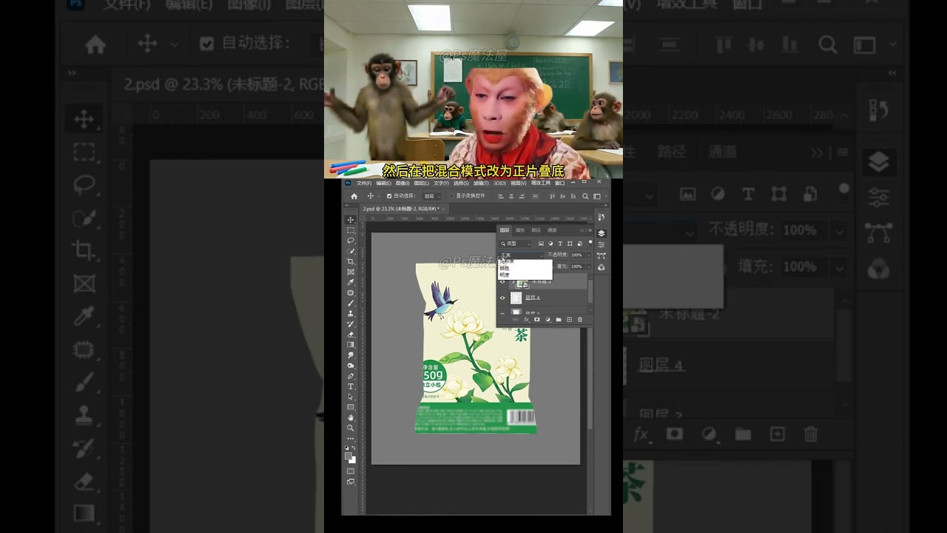The image size is (947, 533).
Task: Toggle filter for smart objects
Action: [x=579, y=244]
